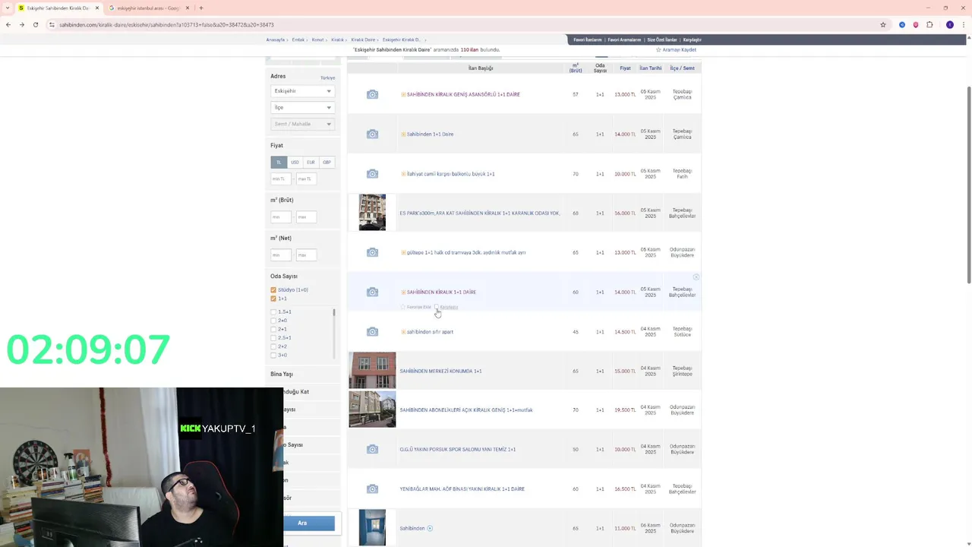This screenshot has width=972, height=547.
Task: Select USD currency button
Action: coord(295,162)
